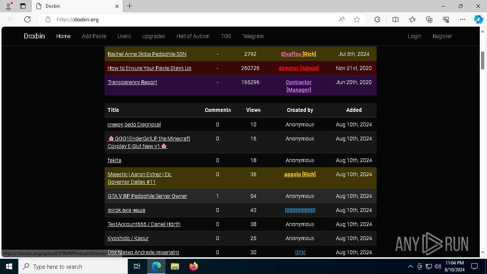
Task: Click the vertical scrollbar thumb
Action: pyautogui.click(x=482, y=60)
